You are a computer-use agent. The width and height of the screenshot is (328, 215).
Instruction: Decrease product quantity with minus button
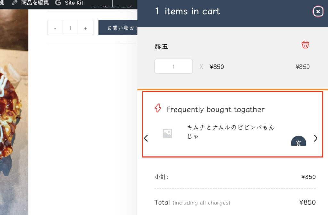tap(55, 28)
